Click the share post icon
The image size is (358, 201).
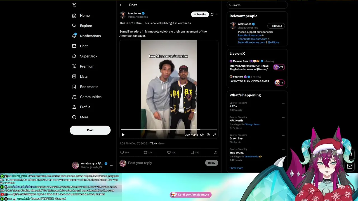216,152
